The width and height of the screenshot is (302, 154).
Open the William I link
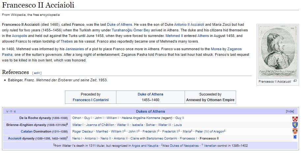[x=112, y=118]
